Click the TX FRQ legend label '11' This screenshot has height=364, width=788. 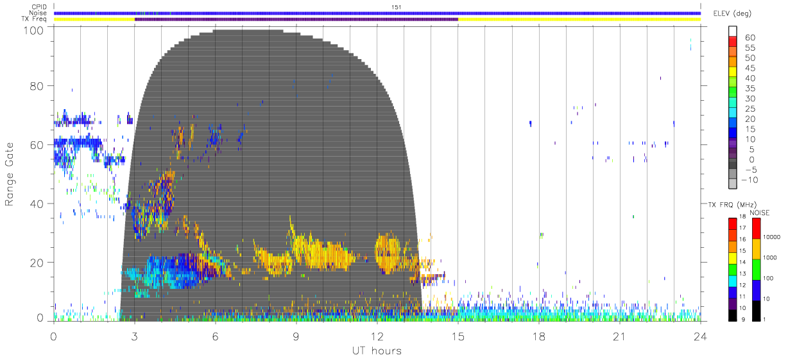(743, 297)
